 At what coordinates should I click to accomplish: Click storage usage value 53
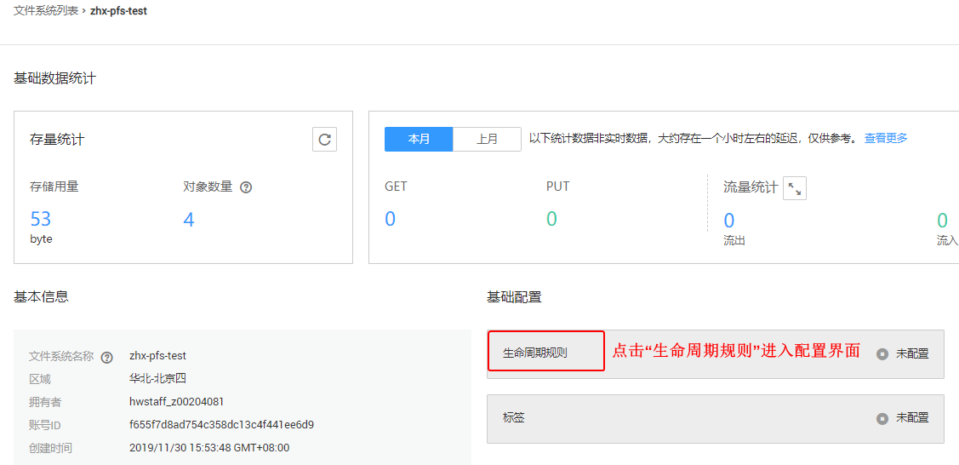click(40, 219)
